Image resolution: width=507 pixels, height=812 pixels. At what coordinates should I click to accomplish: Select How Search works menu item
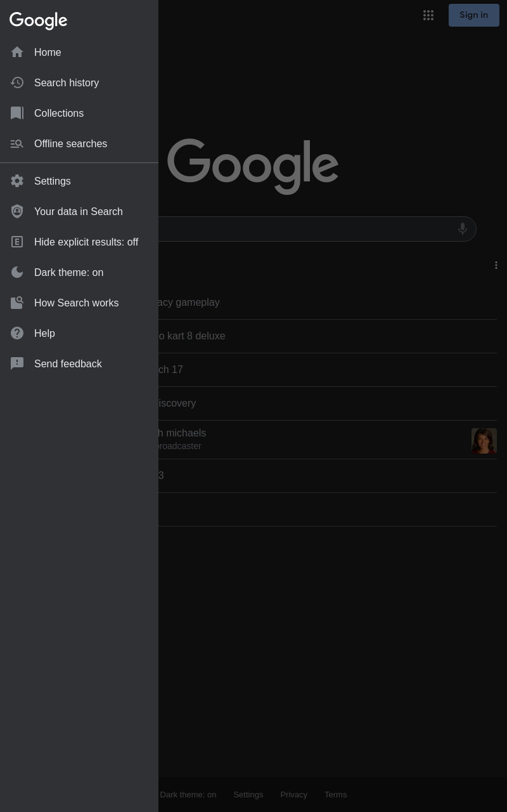[79, 303]
